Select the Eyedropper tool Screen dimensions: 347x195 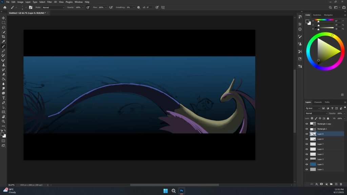(x=3, y=41)
